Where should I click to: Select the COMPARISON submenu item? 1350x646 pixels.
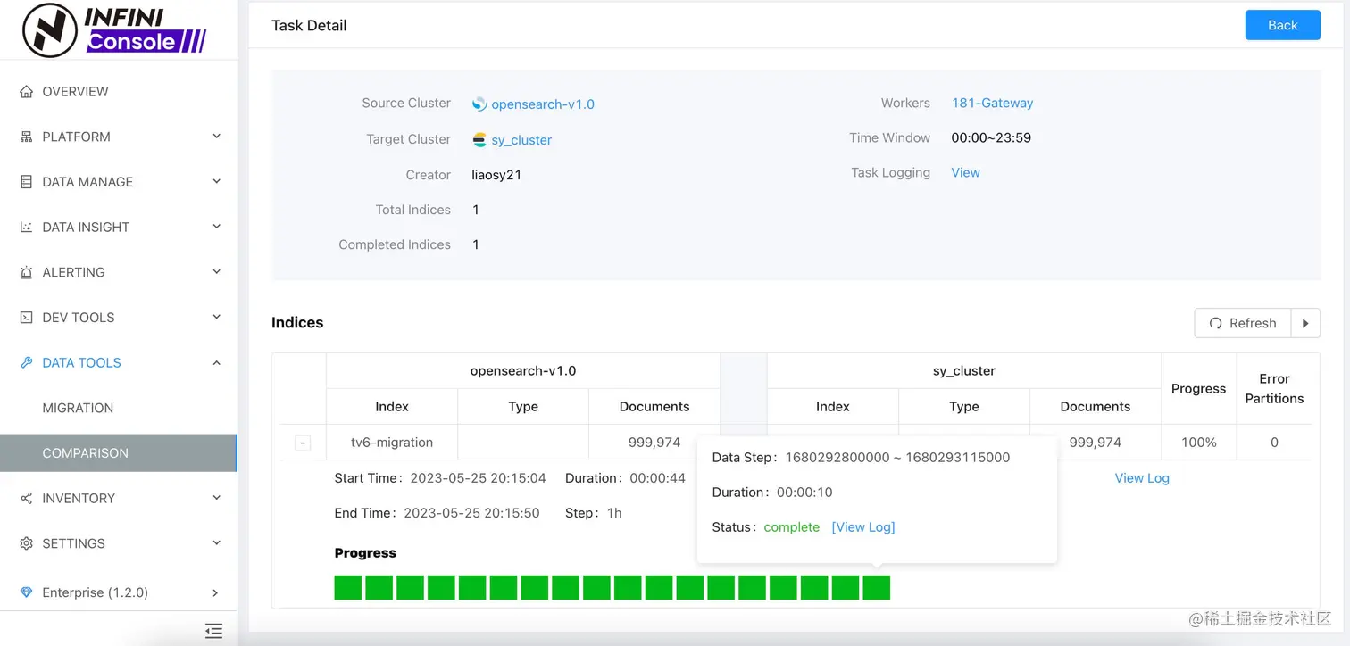click(x=119, y=453)
